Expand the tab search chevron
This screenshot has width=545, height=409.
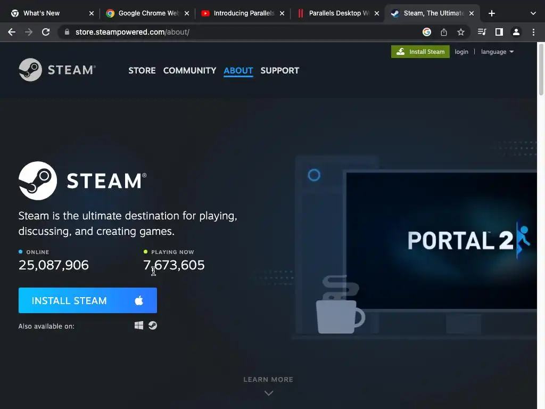tap(533, 13)
